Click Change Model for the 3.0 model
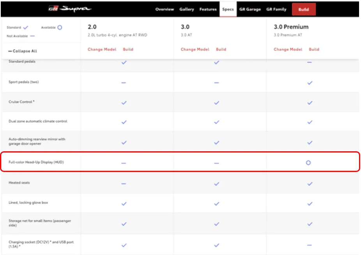This screenshot has height=255, width=361. coord(195,49)
